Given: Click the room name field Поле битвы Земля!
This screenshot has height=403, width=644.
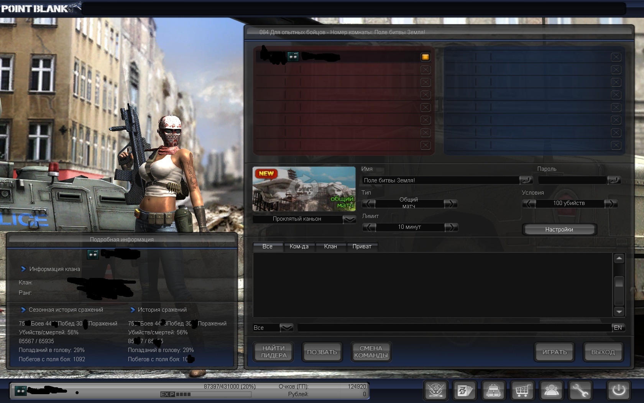Looking at the screenshot, I should pos(440,180).
